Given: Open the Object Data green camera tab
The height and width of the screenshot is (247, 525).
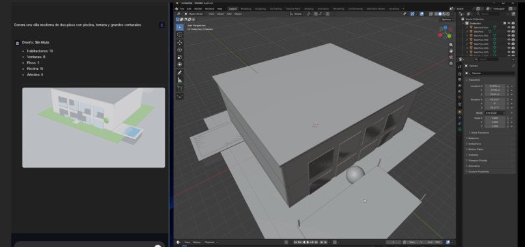Looking at the screenshot, I should click(x=460, y=129).
